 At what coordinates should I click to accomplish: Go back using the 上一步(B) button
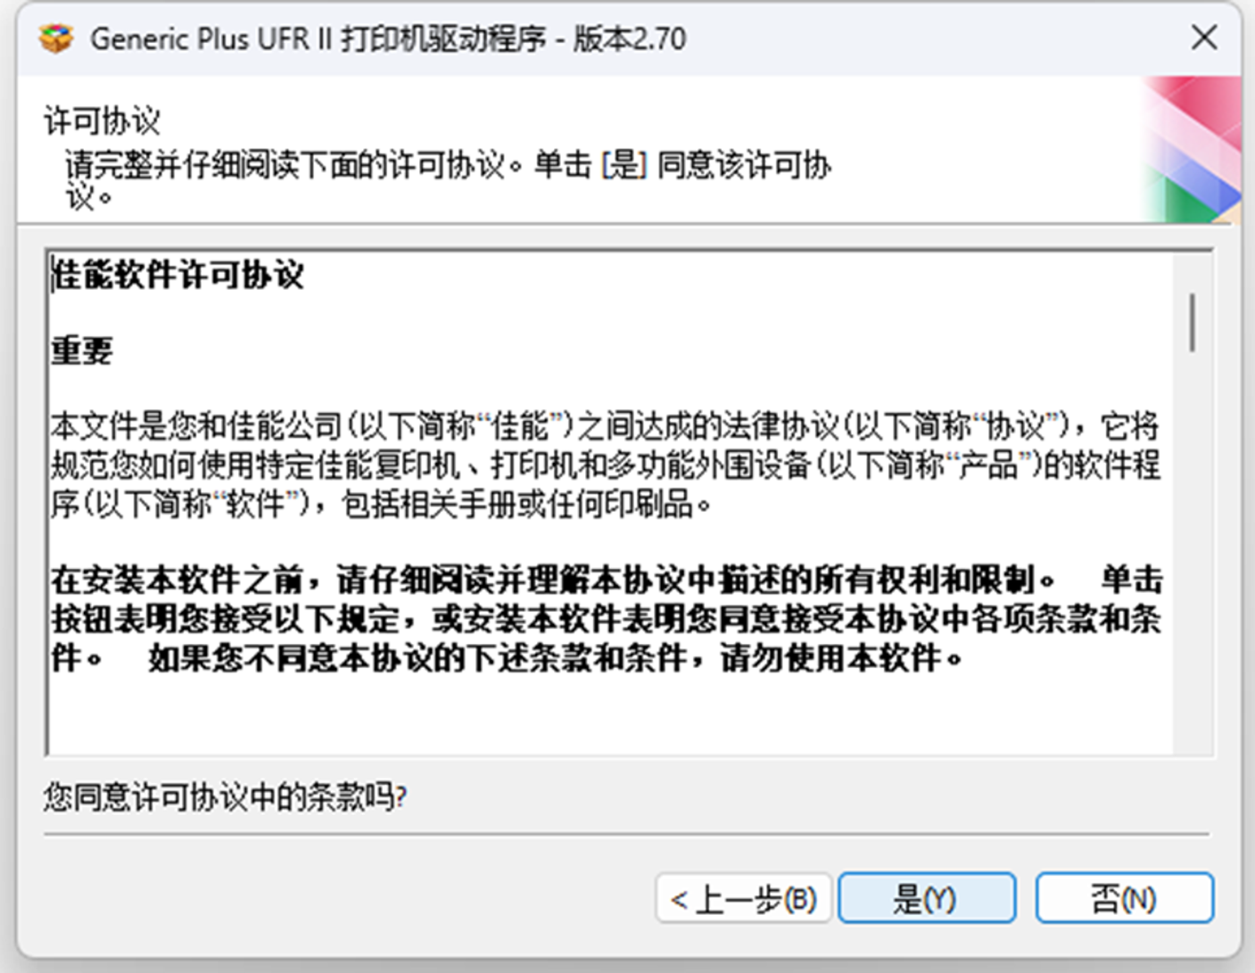click(744, 898)
